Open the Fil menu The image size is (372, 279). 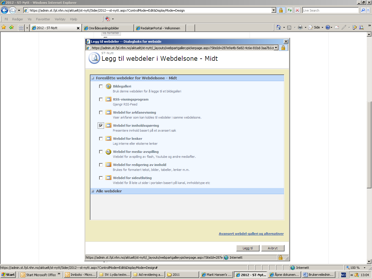[6, 19]
